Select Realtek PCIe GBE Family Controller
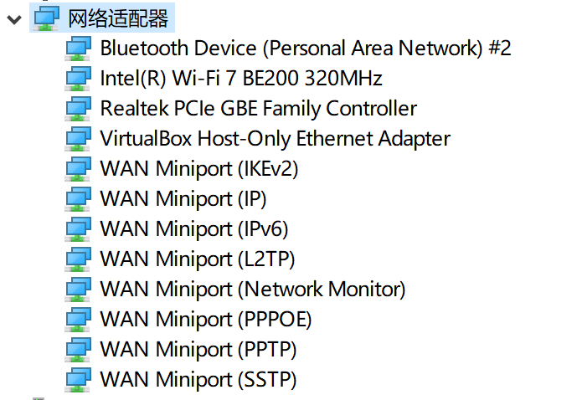582x400 pixels. [x=258, y=109]
